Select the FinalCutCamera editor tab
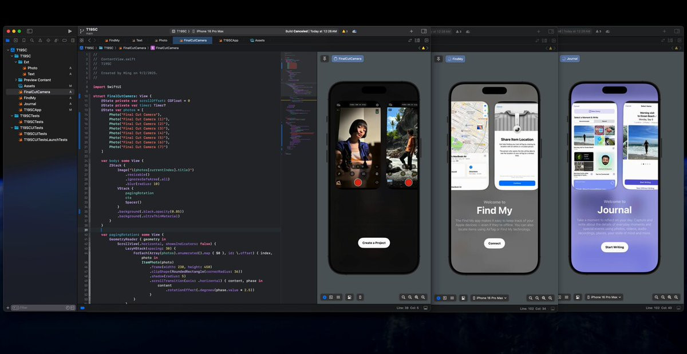 192,41
